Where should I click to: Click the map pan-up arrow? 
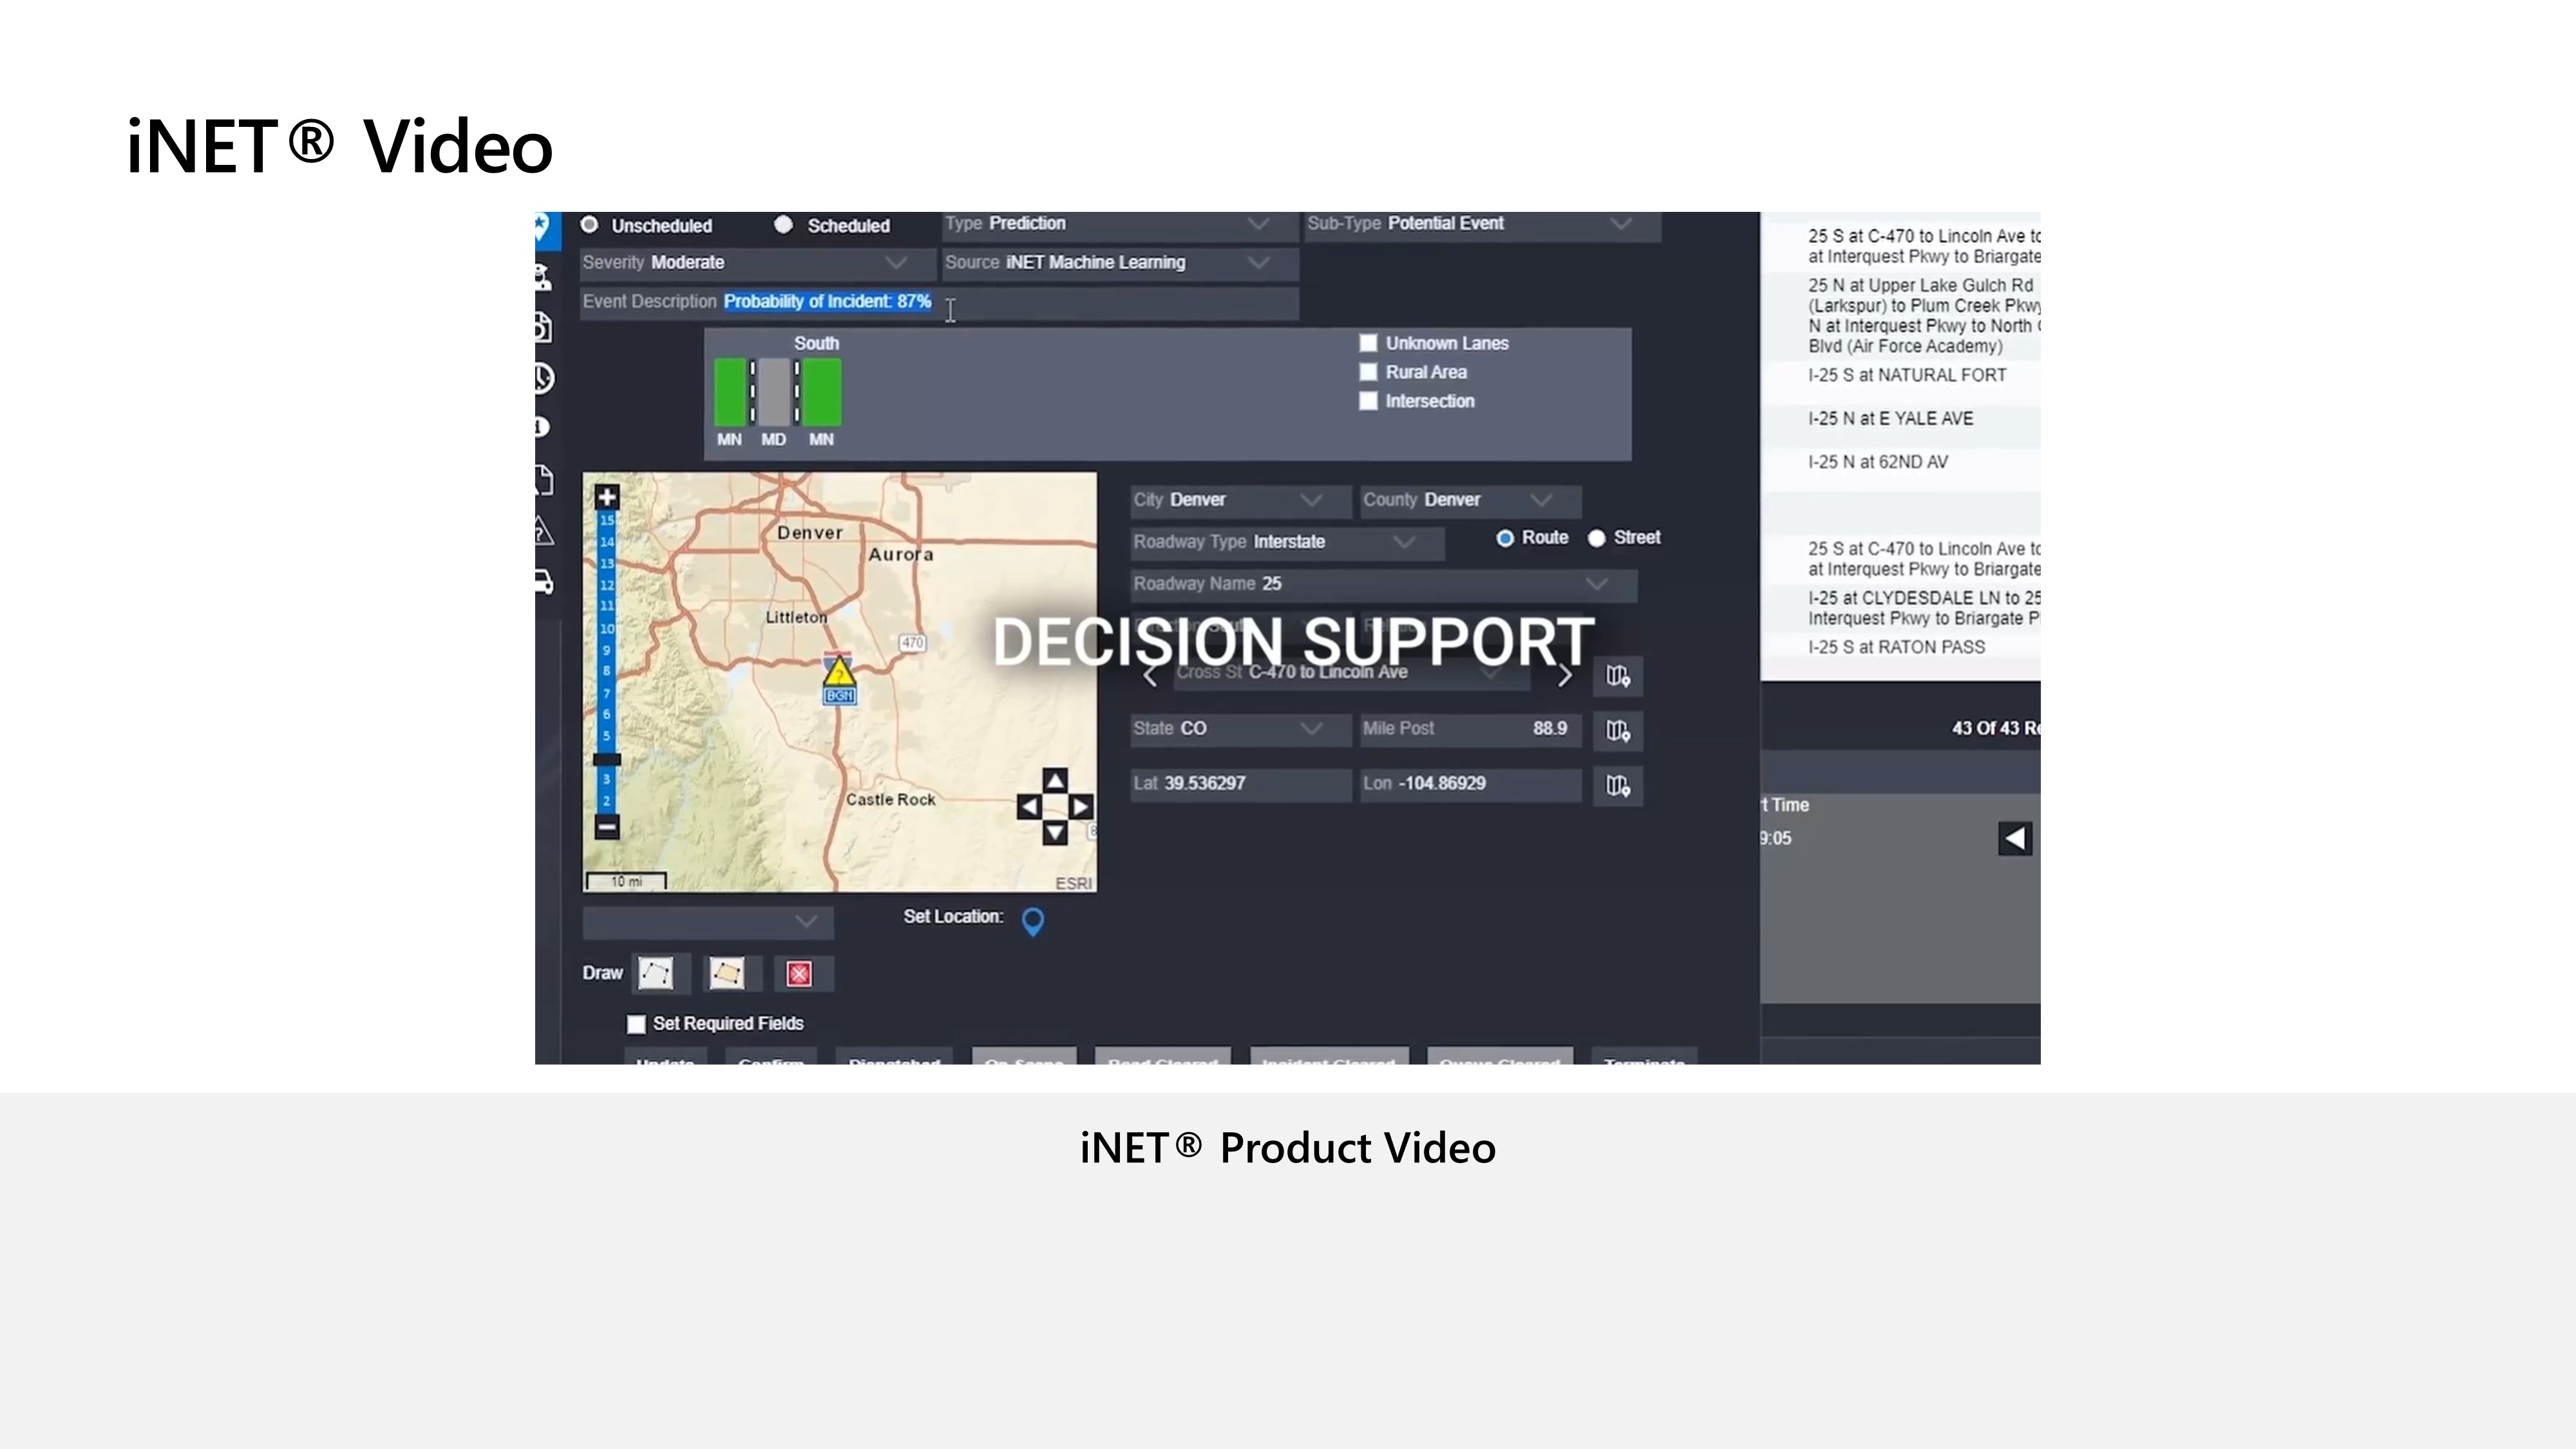[x=1054, y=780]
